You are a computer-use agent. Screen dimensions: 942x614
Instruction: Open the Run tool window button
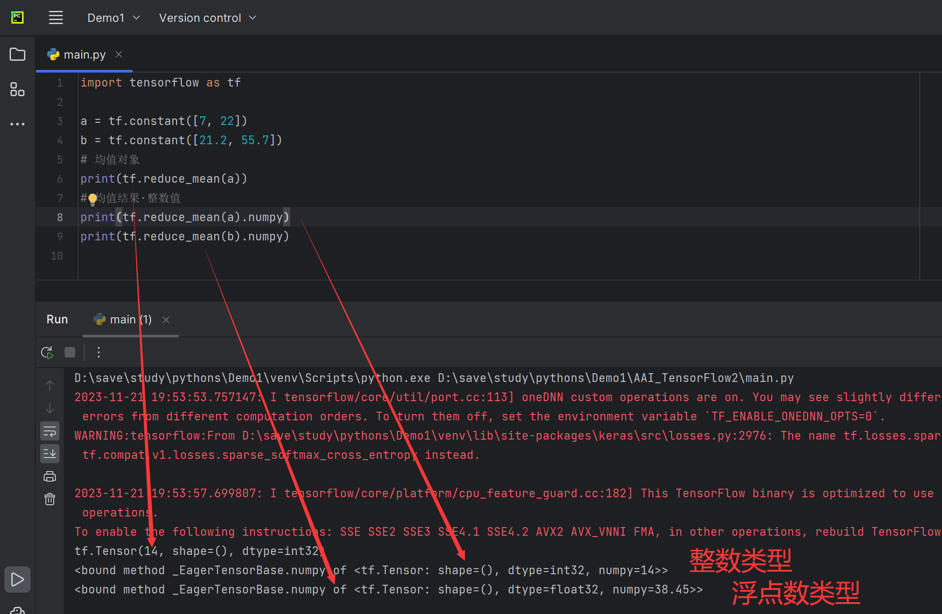(x=17, y=579)
